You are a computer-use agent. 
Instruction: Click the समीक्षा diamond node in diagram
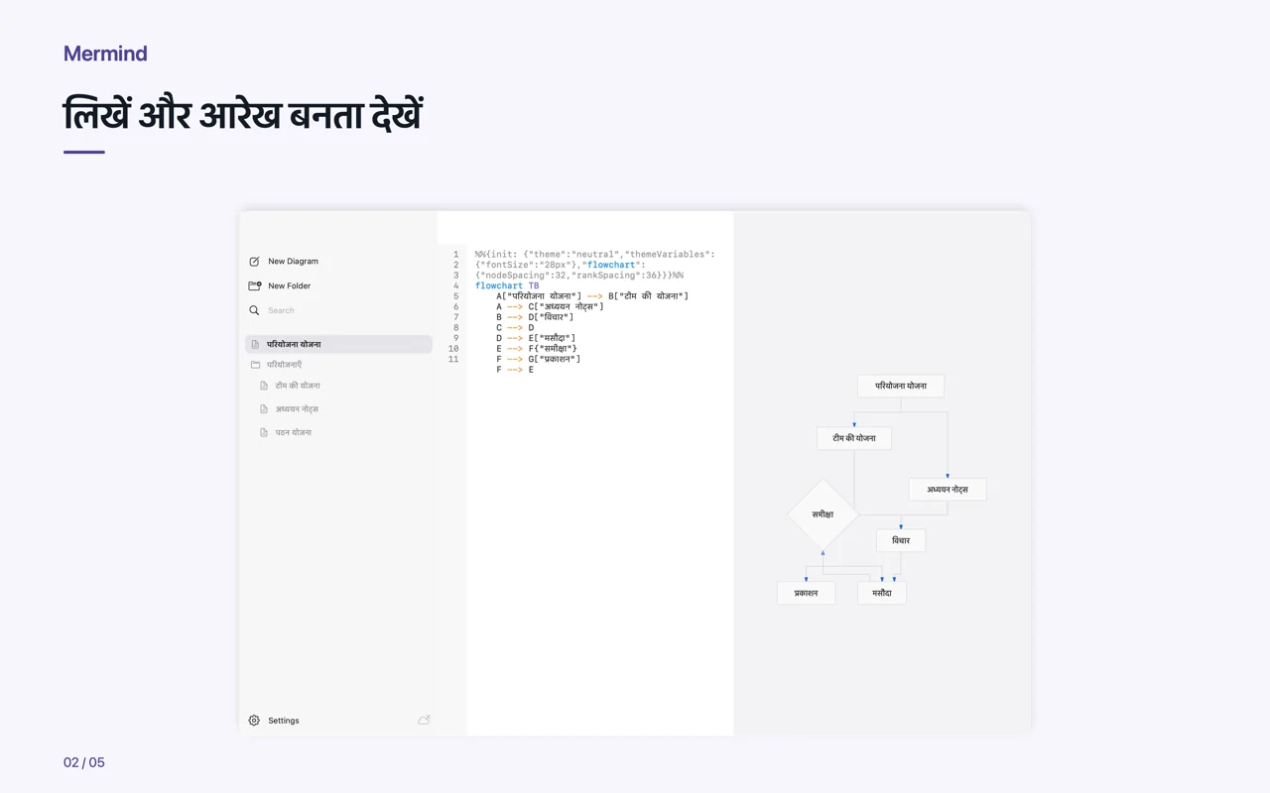pos(823,514)
